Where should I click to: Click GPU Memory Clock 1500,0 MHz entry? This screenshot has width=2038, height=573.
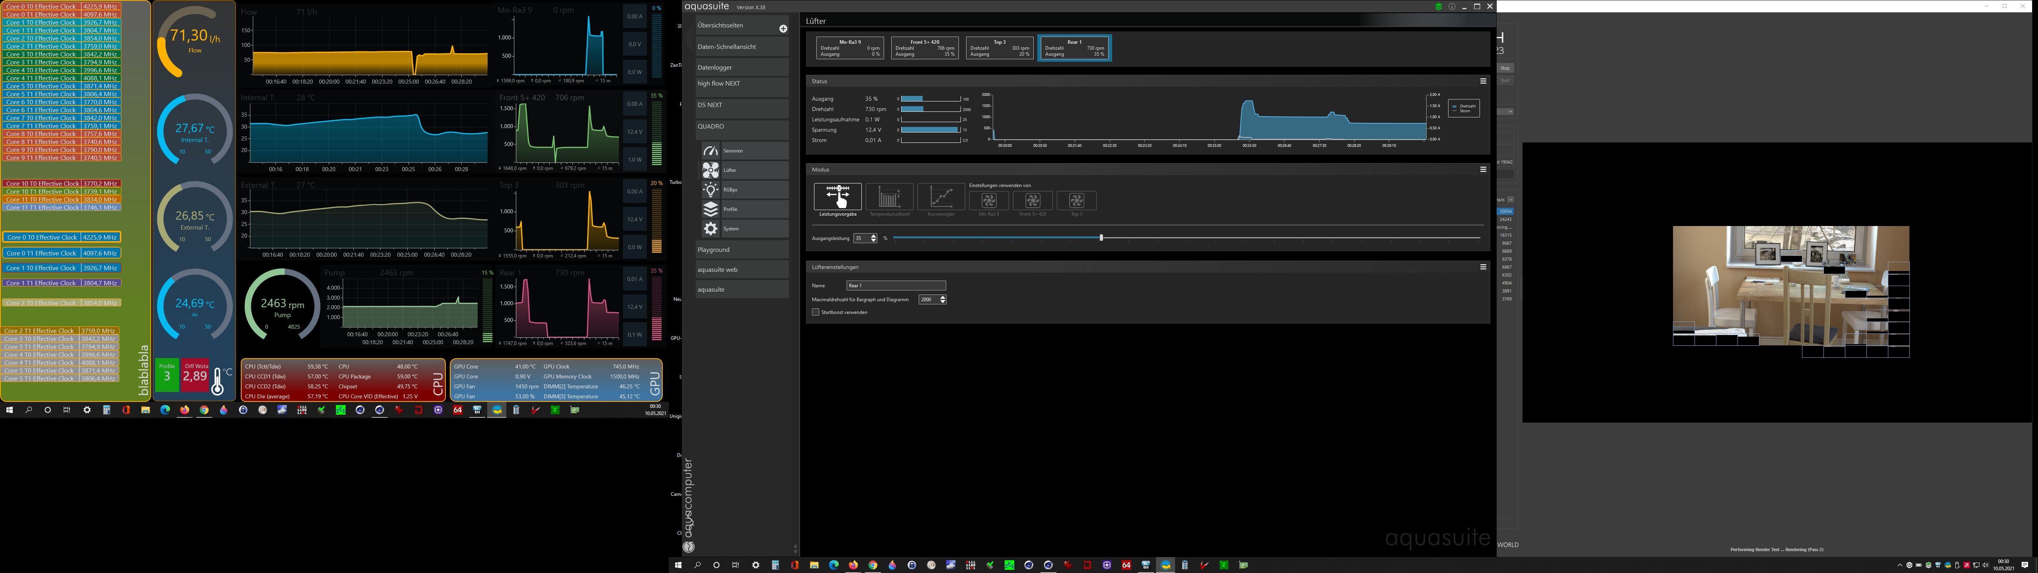[591, 377]
